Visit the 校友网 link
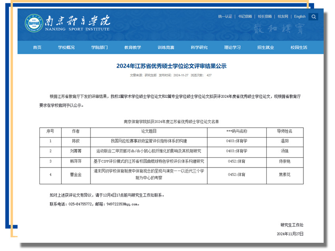Image resolution: width=335 pixels, height=251 pixels. 283,17
